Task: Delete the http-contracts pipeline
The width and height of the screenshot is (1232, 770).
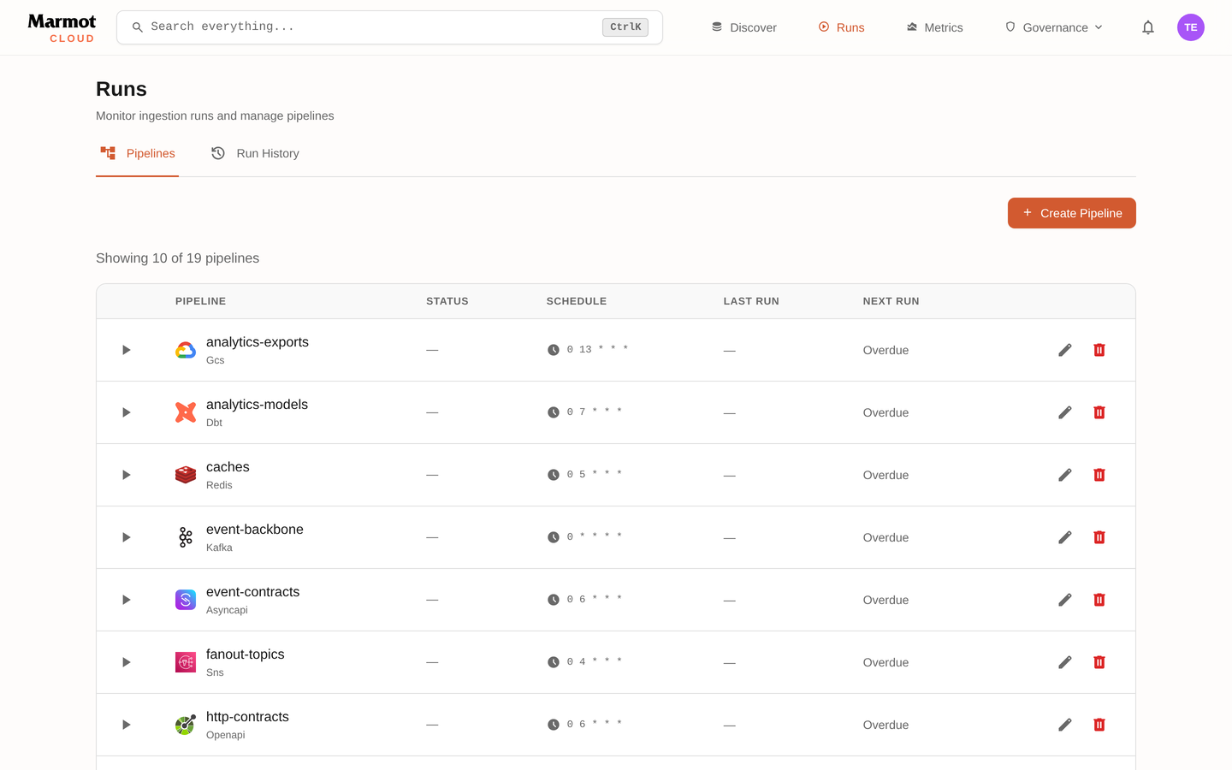Action: click(1099, 725)
